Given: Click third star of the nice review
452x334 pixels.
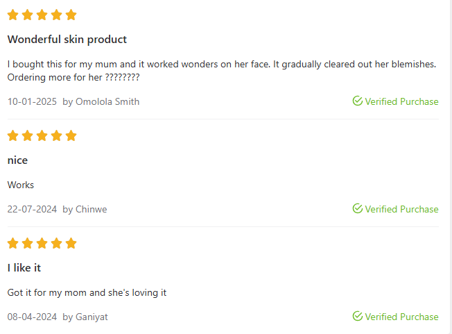Looking at the screenshot, I should click(42, 135).
